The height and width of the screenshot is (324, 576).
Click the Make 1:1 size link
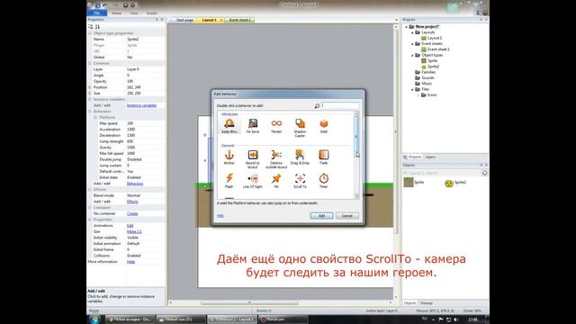tap(134, 232)
